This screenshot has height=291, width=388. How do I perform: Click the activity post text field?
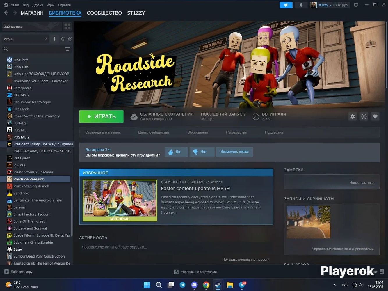coord(176,247)
